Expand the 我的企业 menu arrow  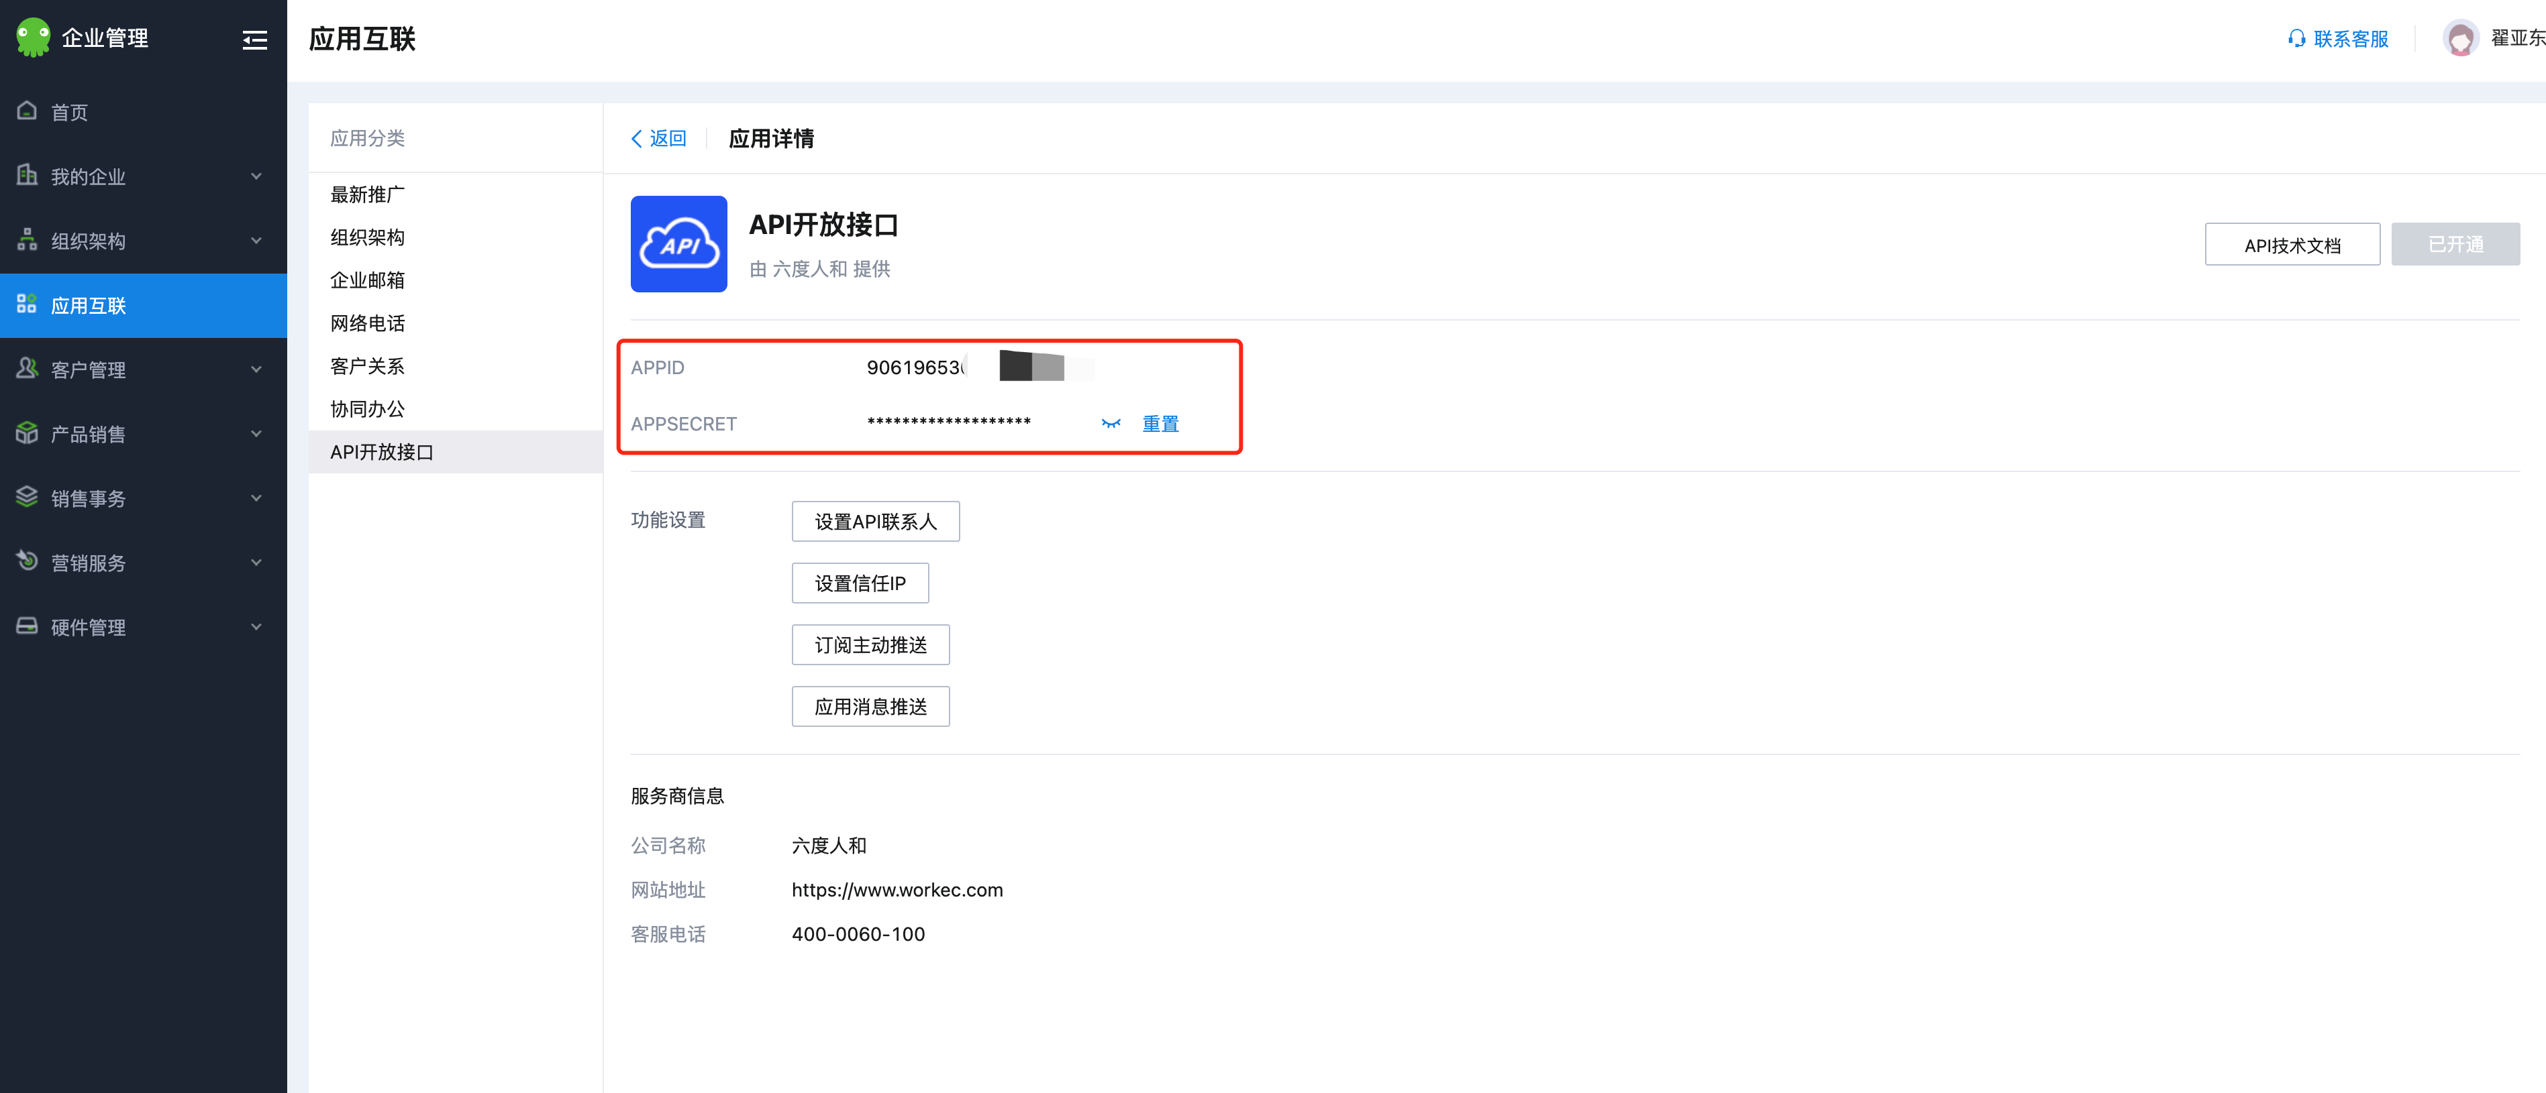256,177
